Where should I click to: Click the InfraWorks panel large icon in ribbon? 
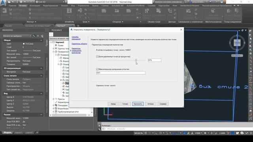pos(70,11)
